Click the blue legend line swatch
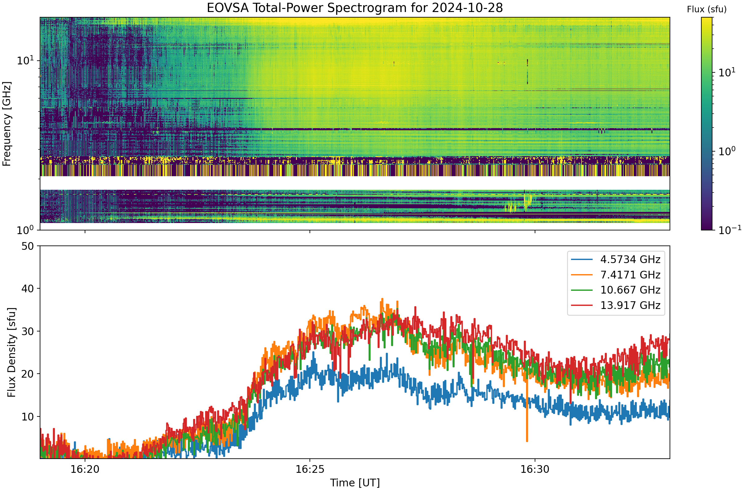This screenshot has width=746, height=491. pos(582,260)
